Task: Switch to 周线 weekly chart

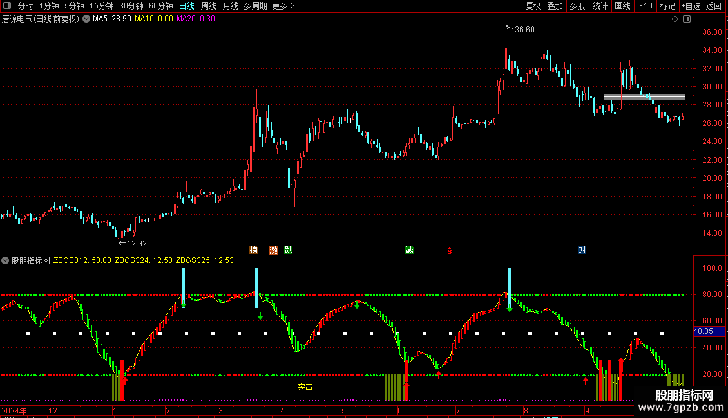Action: pyautogui.click(x=209, y=6)
